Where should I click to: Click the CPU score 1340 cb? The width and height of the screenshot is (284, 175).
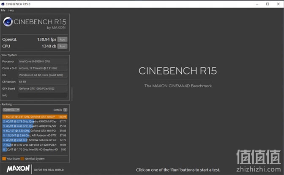(49, 46)
